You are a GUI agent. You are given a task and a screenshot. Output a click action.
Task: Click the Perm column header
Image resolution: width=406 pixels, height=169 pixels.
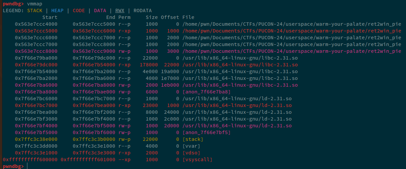[x=125, y=17]
